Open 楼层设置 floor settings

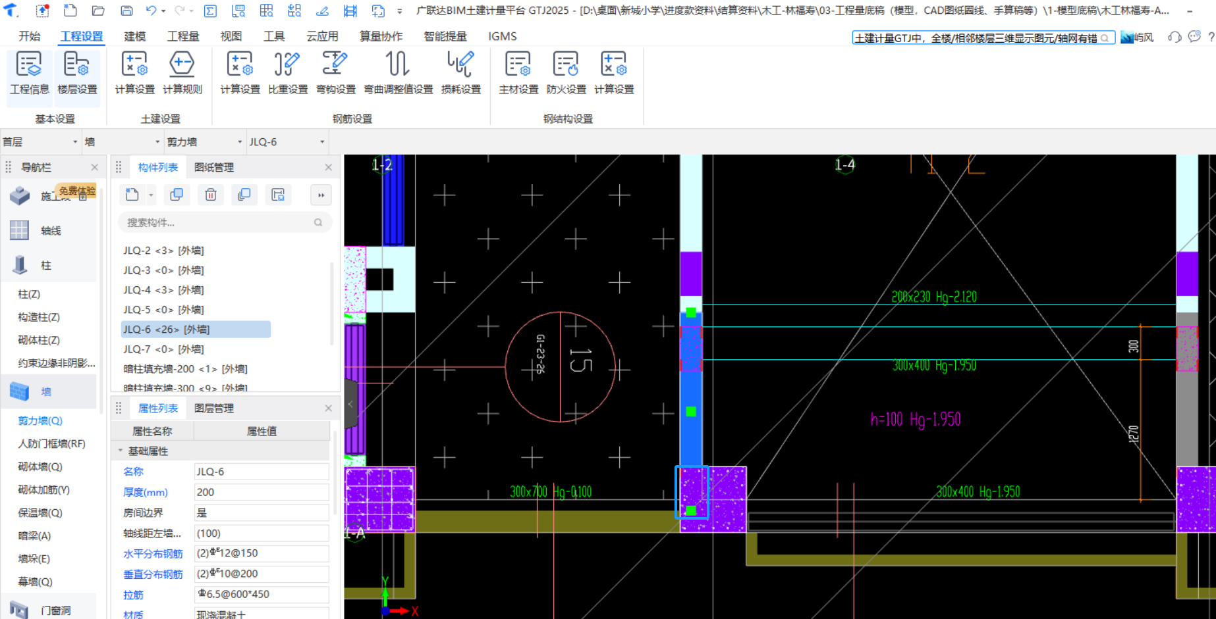click(x=77, y=73)
